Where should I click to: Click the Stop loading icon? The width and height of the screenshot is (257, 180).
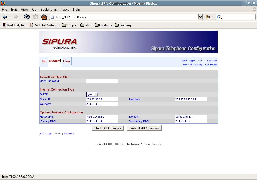[36, 17]
